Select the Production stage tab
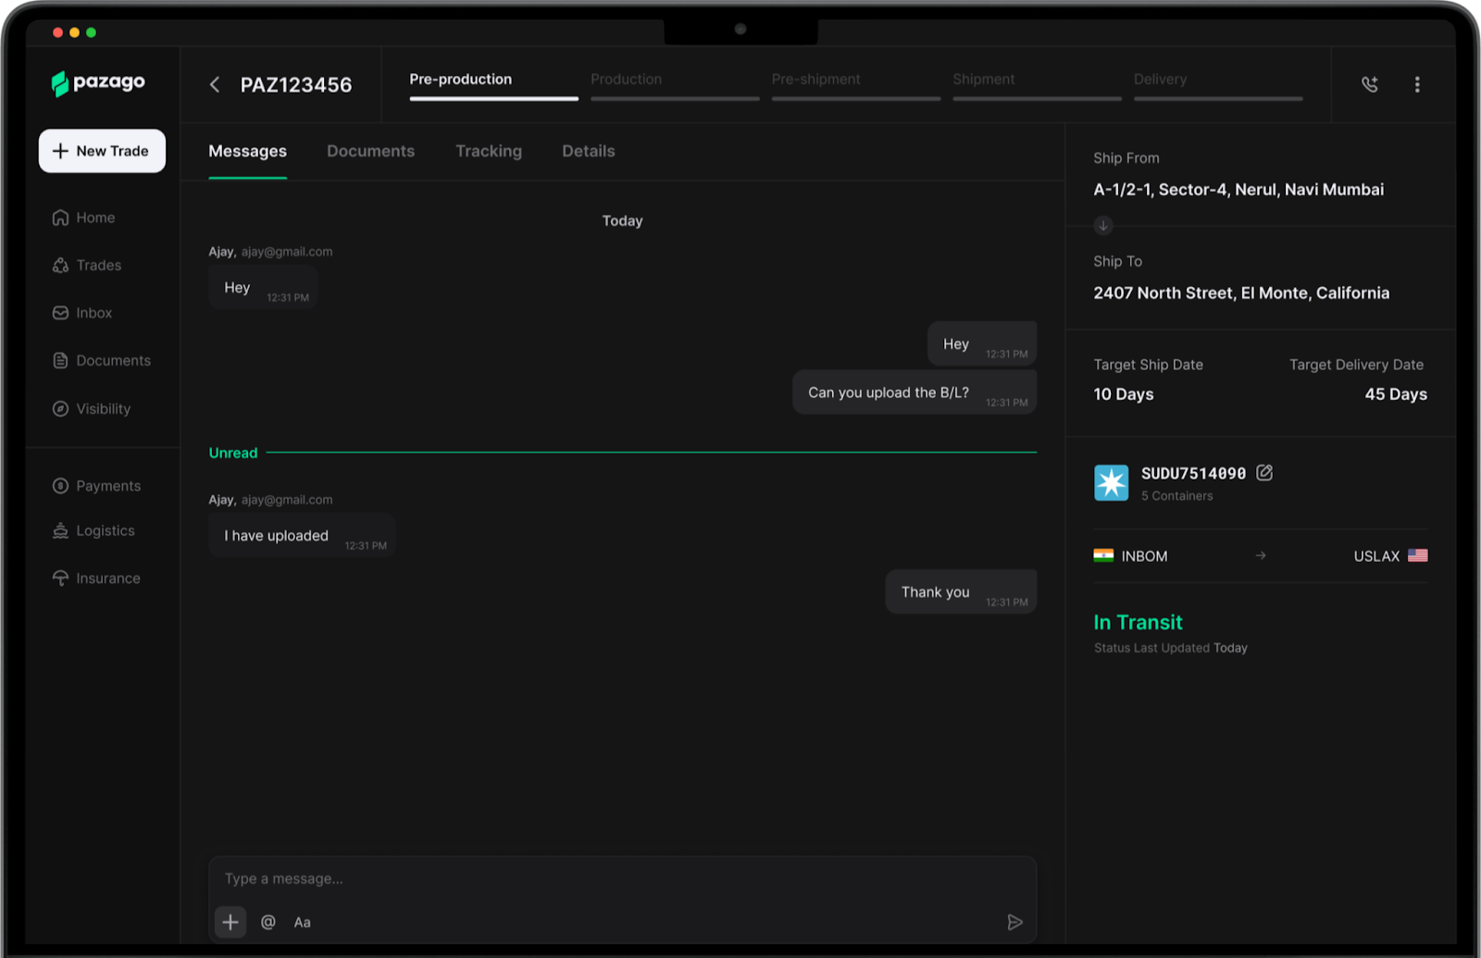1481x958 pixels. tap(627, 80)
